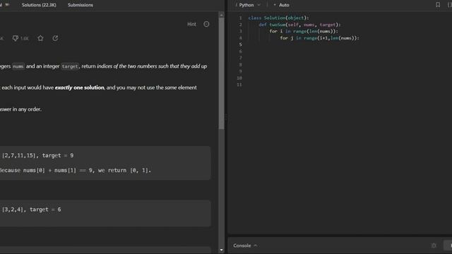Image resolution: width=452 pixels, height=254 pixels.
Task: Click the description panel scroll up arrow
Action: click(221, 15)
